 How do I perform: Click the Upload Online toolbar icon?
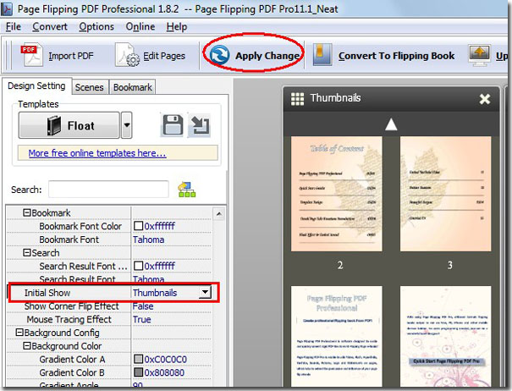[x=479, y=55]
